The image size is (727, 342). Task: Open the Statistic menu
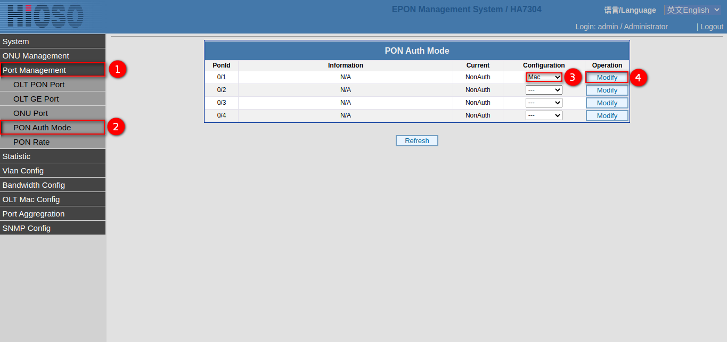point(52,156)
